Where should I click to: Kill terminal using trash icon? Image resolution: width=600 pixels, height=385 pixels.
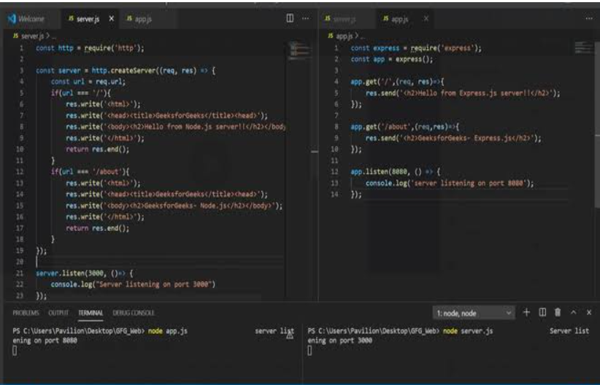(x=558, y=312)
